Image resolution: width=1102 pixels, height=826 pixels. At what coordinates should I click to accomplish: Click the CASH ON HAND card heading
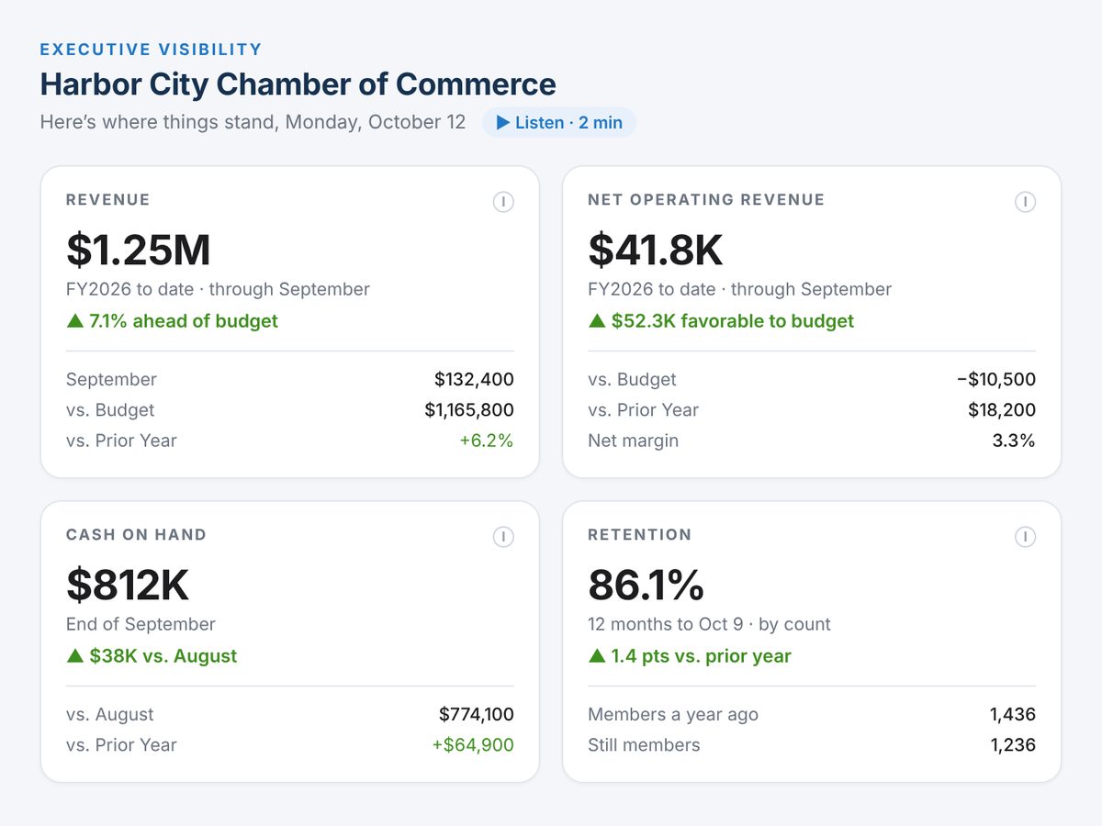point(136,535)
